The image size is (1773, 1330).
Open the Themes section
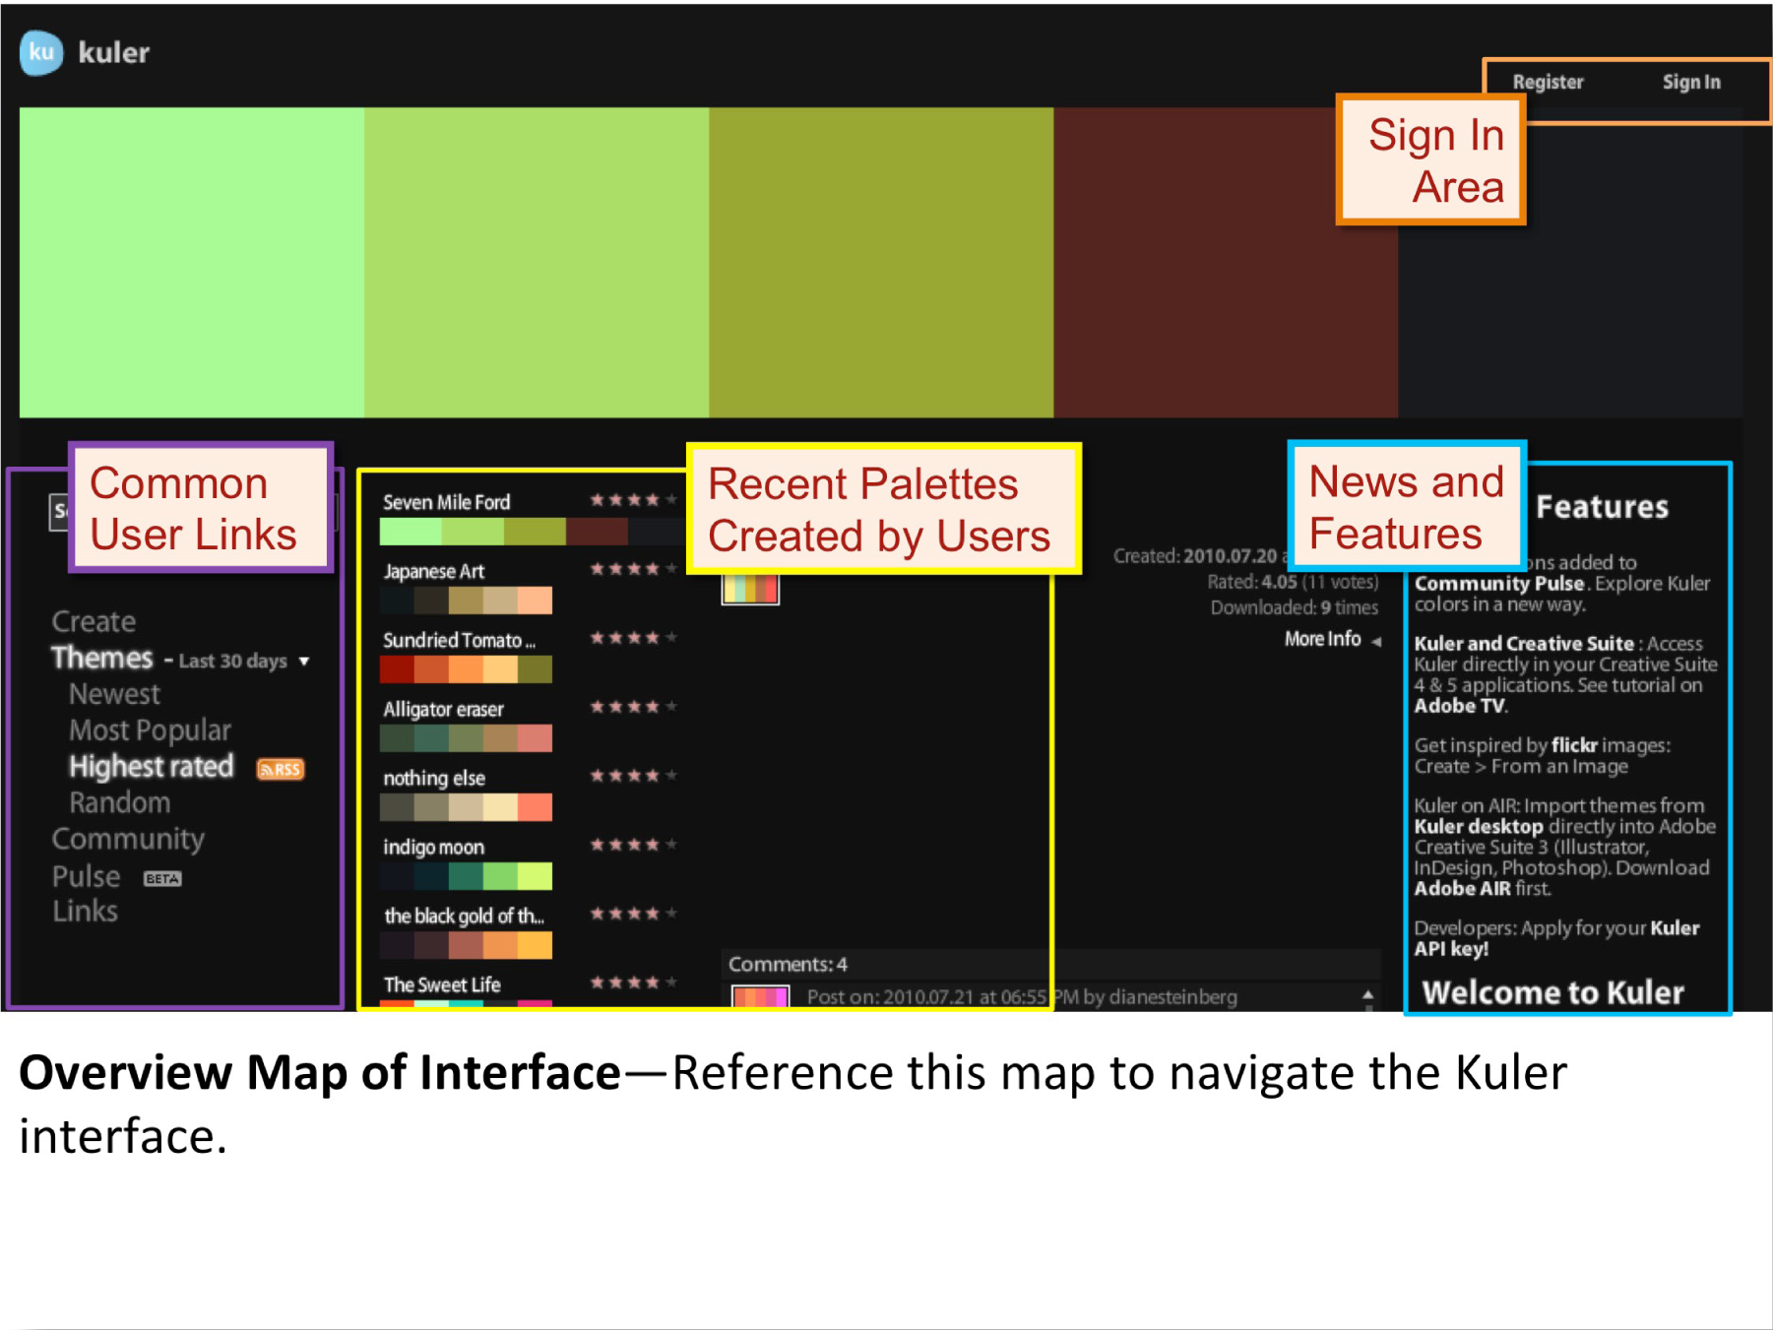(102, 658)
